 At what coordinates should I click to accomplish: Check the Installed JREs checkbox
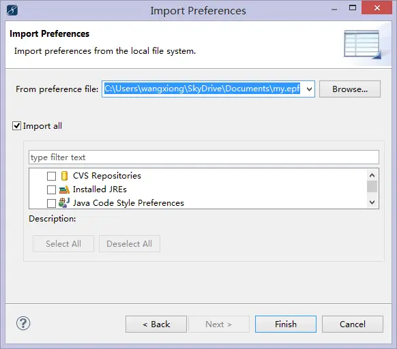tap(51, 189)
